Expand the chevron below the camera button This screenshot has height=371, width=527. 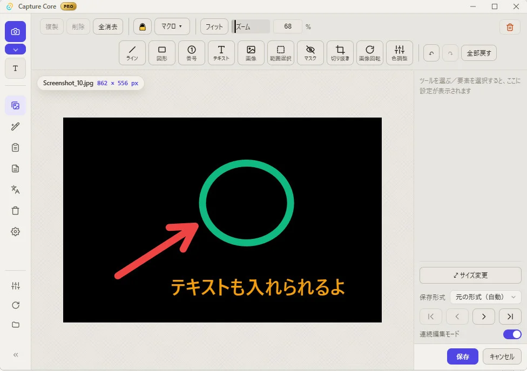click(16, 50)
